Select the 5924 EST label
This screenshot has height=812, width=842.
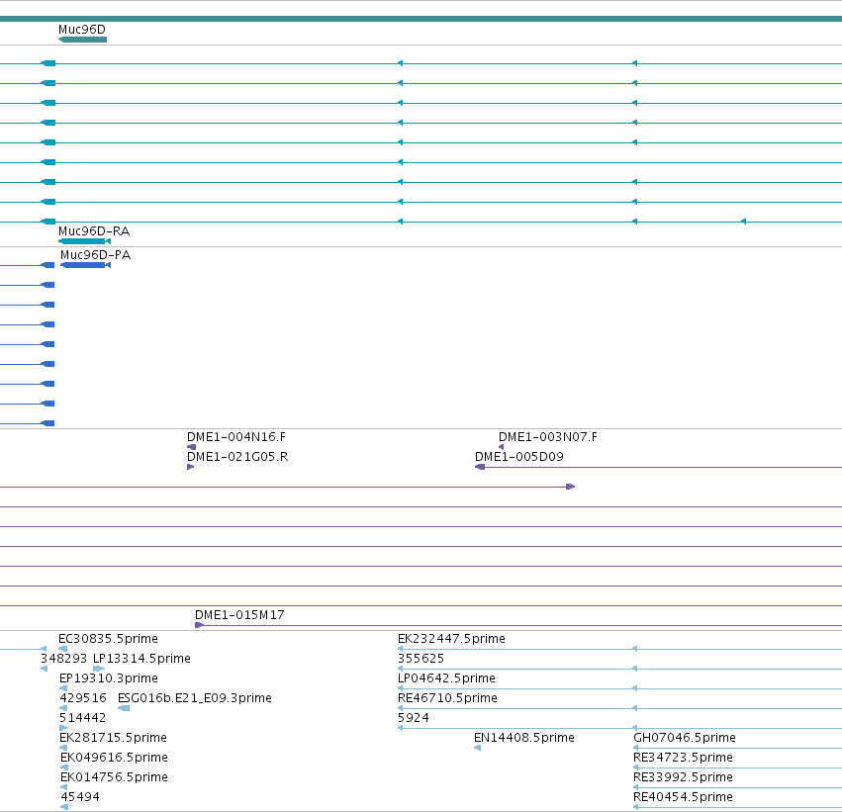(413, 718)
